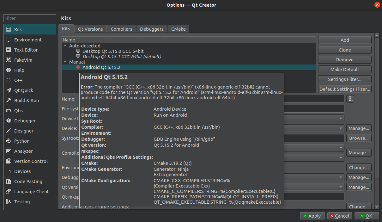Open the Code Pasting clipboard icon
382x222 pixels.
(9, 181)
